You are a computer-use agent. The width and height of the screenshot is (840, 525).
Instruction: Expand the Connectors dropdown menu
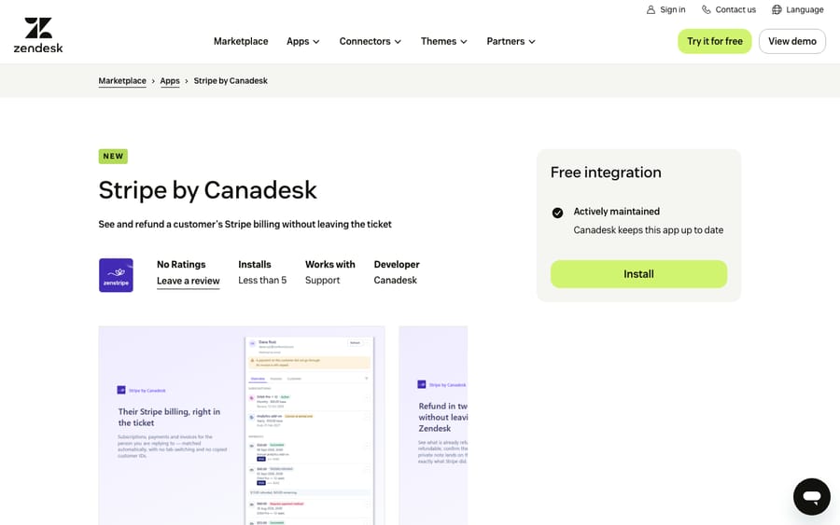(x=371, y=41)
